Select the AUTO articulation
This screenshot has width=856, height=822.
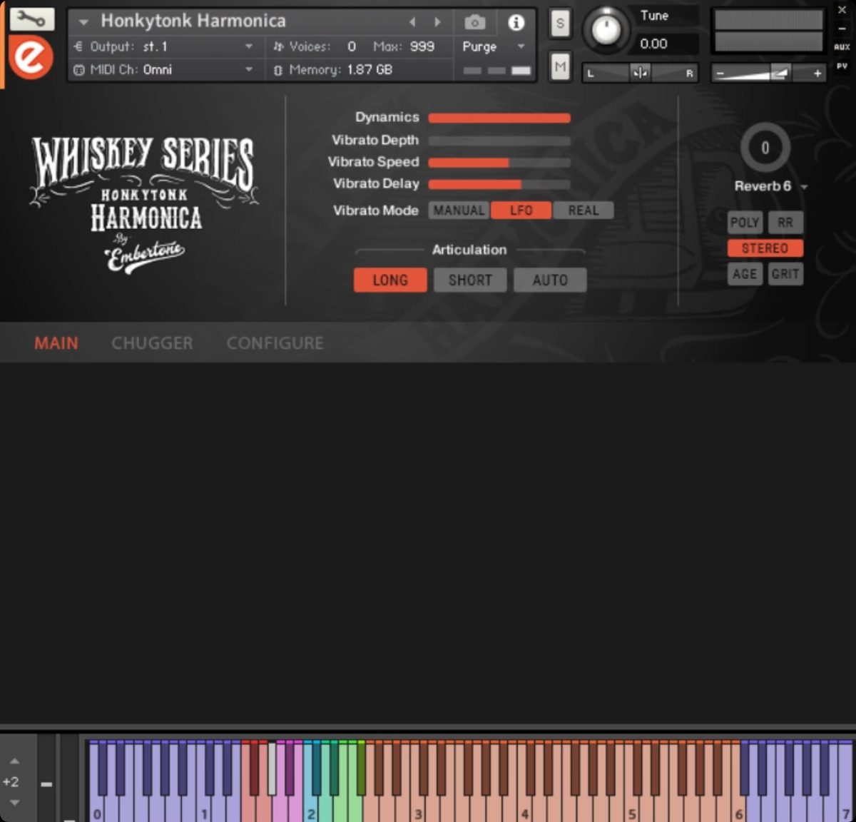point(550,280)
